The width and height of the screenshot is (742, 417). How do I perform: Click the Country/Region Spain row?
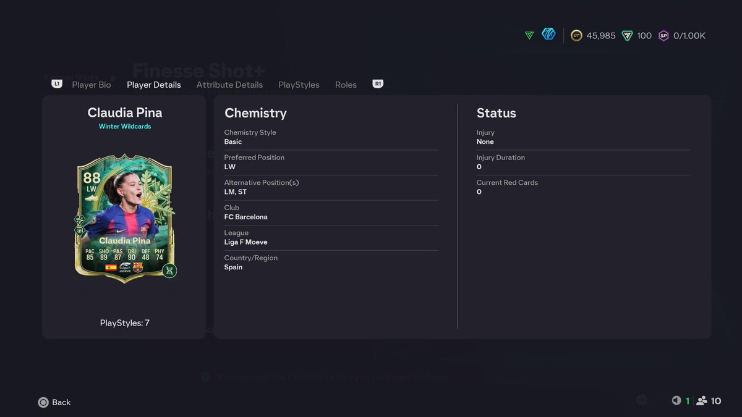click(331, 263)
